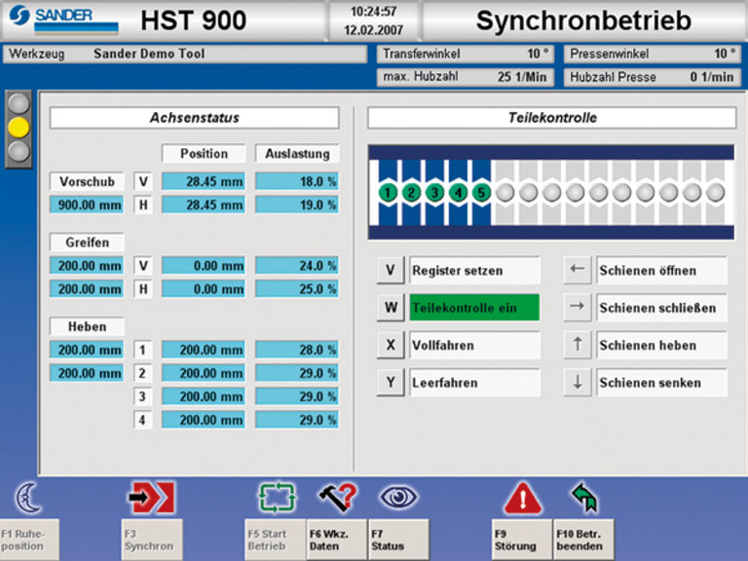The height and width of the screenshot is (561, 748).
Task: Open tool data via hammer question-mark icon
Action: [336, 498]
